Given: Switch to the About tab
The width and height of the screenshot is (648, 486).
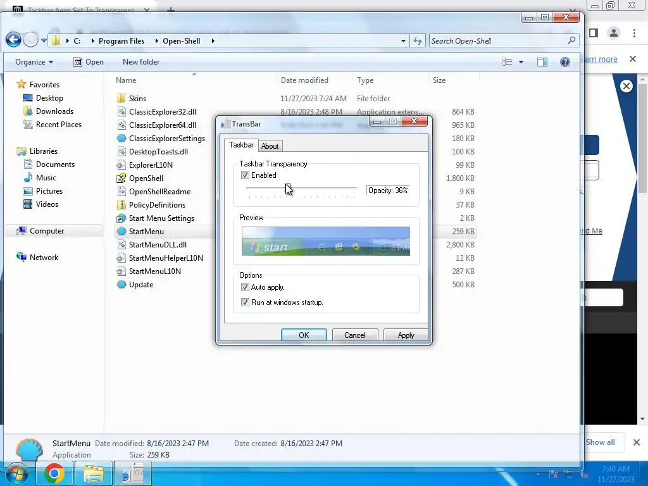Looking at the screenshot, I should 270,146.
